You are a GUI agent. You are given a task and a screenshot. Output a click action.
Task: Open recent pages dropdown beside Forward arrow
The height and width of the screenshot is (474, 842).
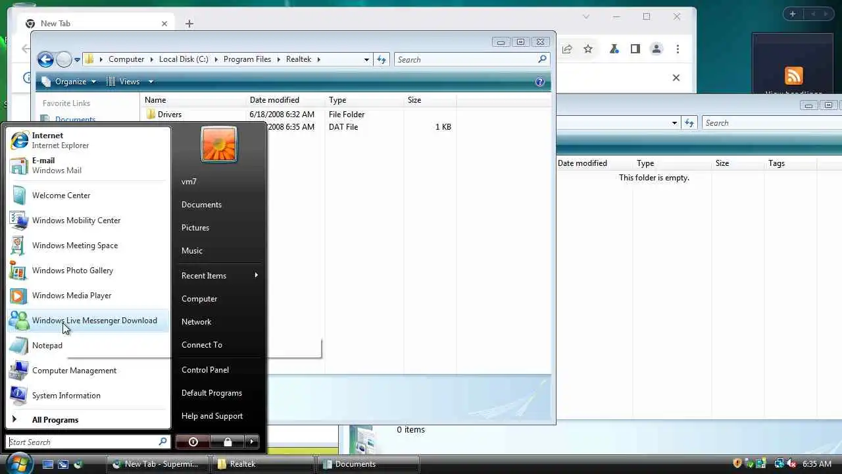tap(77, 60)
